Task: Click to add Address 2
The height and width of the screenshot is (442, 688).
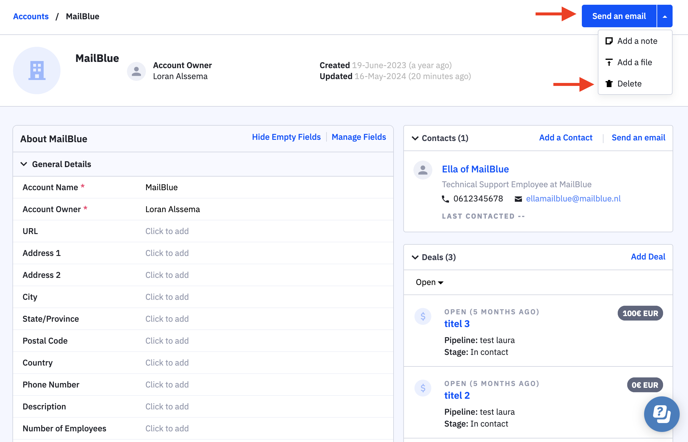Action: [x=167, y=275]
